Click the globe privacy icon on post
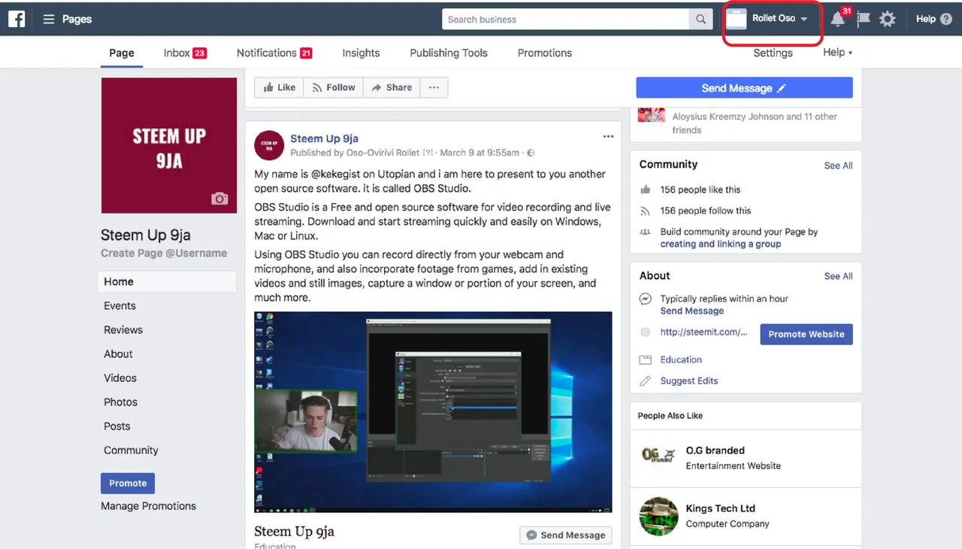The width and height of the screenshot is (962, 549). [x=531, y=153]
